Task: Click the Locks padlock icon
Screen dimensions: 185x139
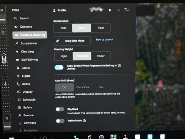Action: click(x=18, y=68)
